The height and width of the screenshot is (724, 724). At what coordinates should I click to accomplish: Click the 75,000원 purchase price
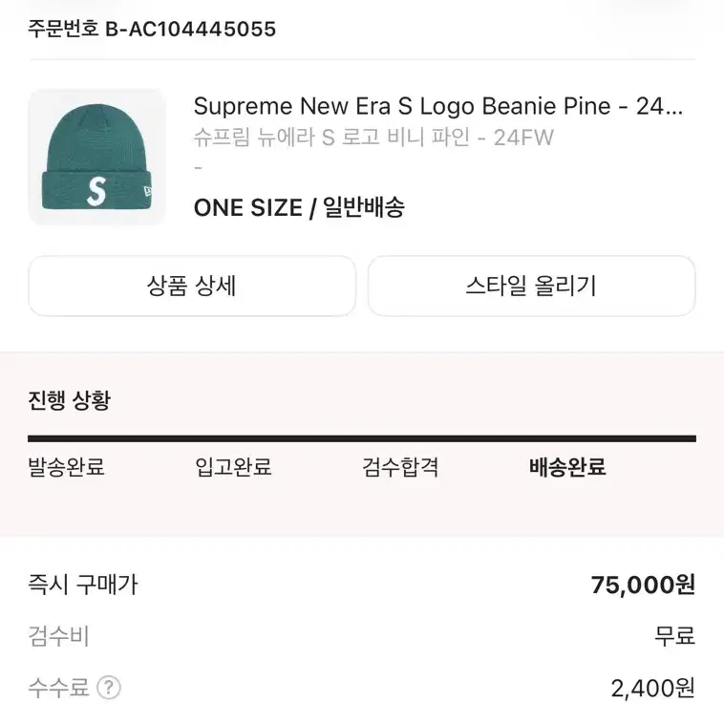pyautogui.click(x=643, y=585)
